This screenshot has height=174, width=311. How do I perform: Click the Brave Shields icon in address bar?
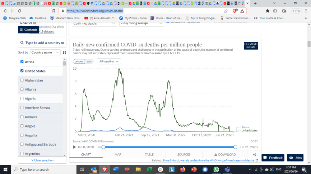click(x=235, y=11)
